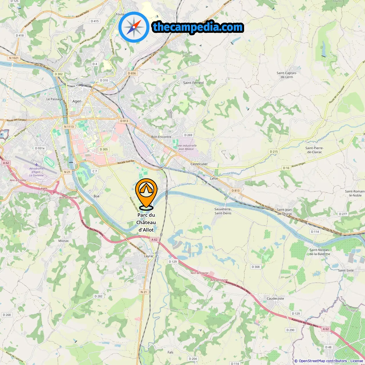365x365 pixels.
Task: Open the thecampedia.com logo text
Action: (198, 27)
